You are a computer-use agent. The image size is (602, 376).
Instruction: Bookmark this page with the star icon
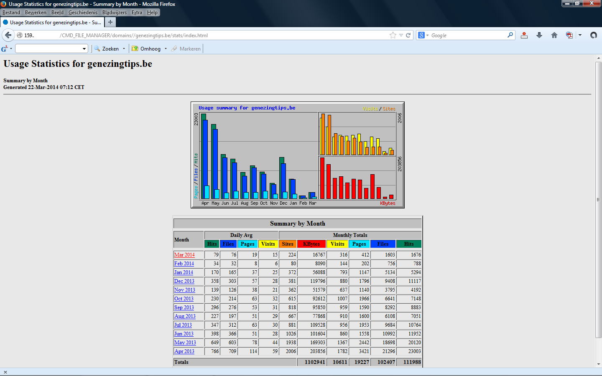point(393,35)
